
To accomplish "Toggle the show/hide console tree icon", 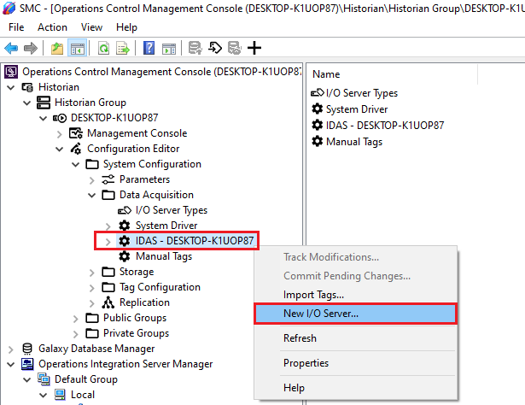I will 78,48.
